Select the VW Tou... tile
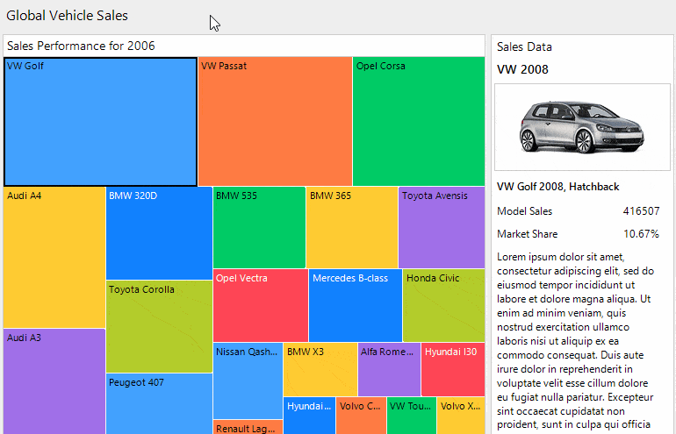 coord(412,416)
